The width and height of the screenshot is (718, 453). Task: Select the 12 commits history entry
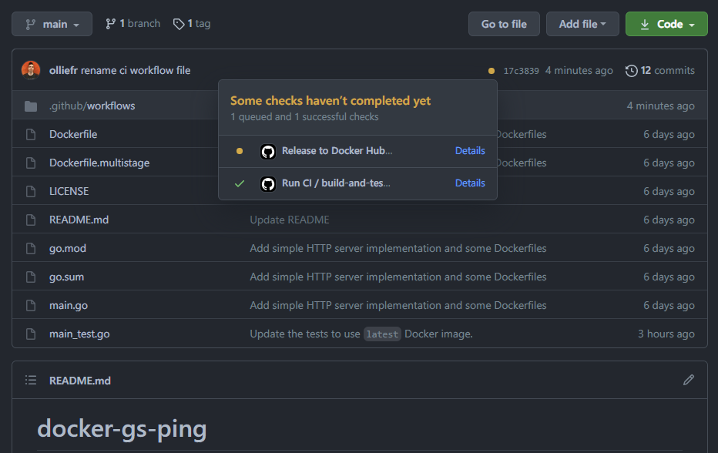pos(659,70)
